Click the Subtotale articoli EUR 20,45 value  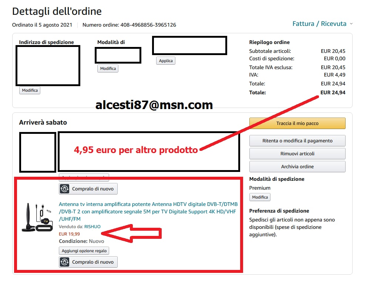(333, 51)
